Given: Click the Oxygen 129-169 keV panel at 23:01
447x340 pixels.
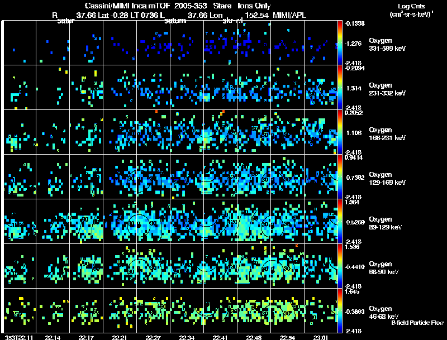Looking at the screenshot, I should coord(321,177).
